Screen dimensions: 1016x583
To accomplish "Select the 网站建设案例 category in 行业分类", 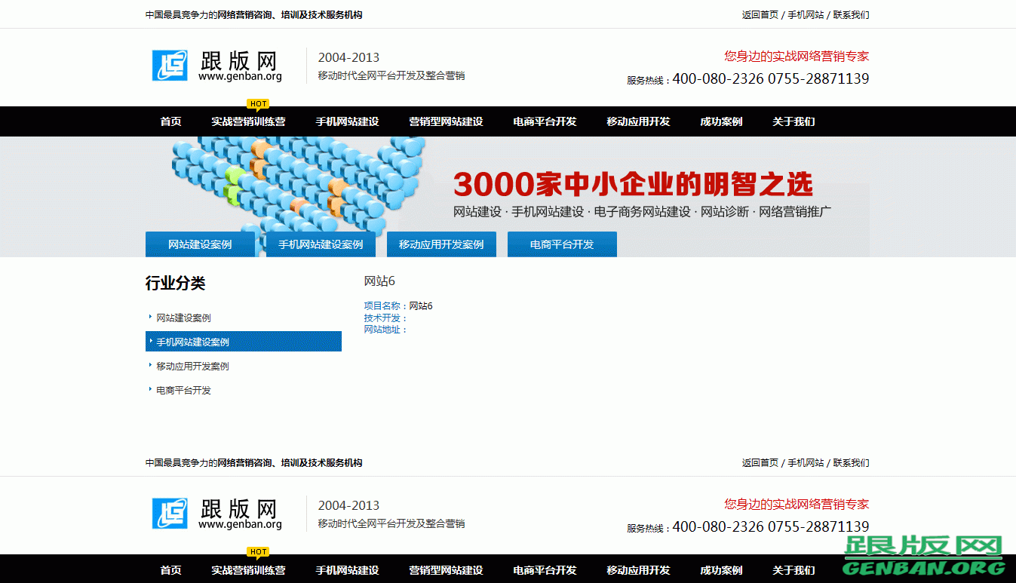I will pyautogui.click(x=183, y=318).
